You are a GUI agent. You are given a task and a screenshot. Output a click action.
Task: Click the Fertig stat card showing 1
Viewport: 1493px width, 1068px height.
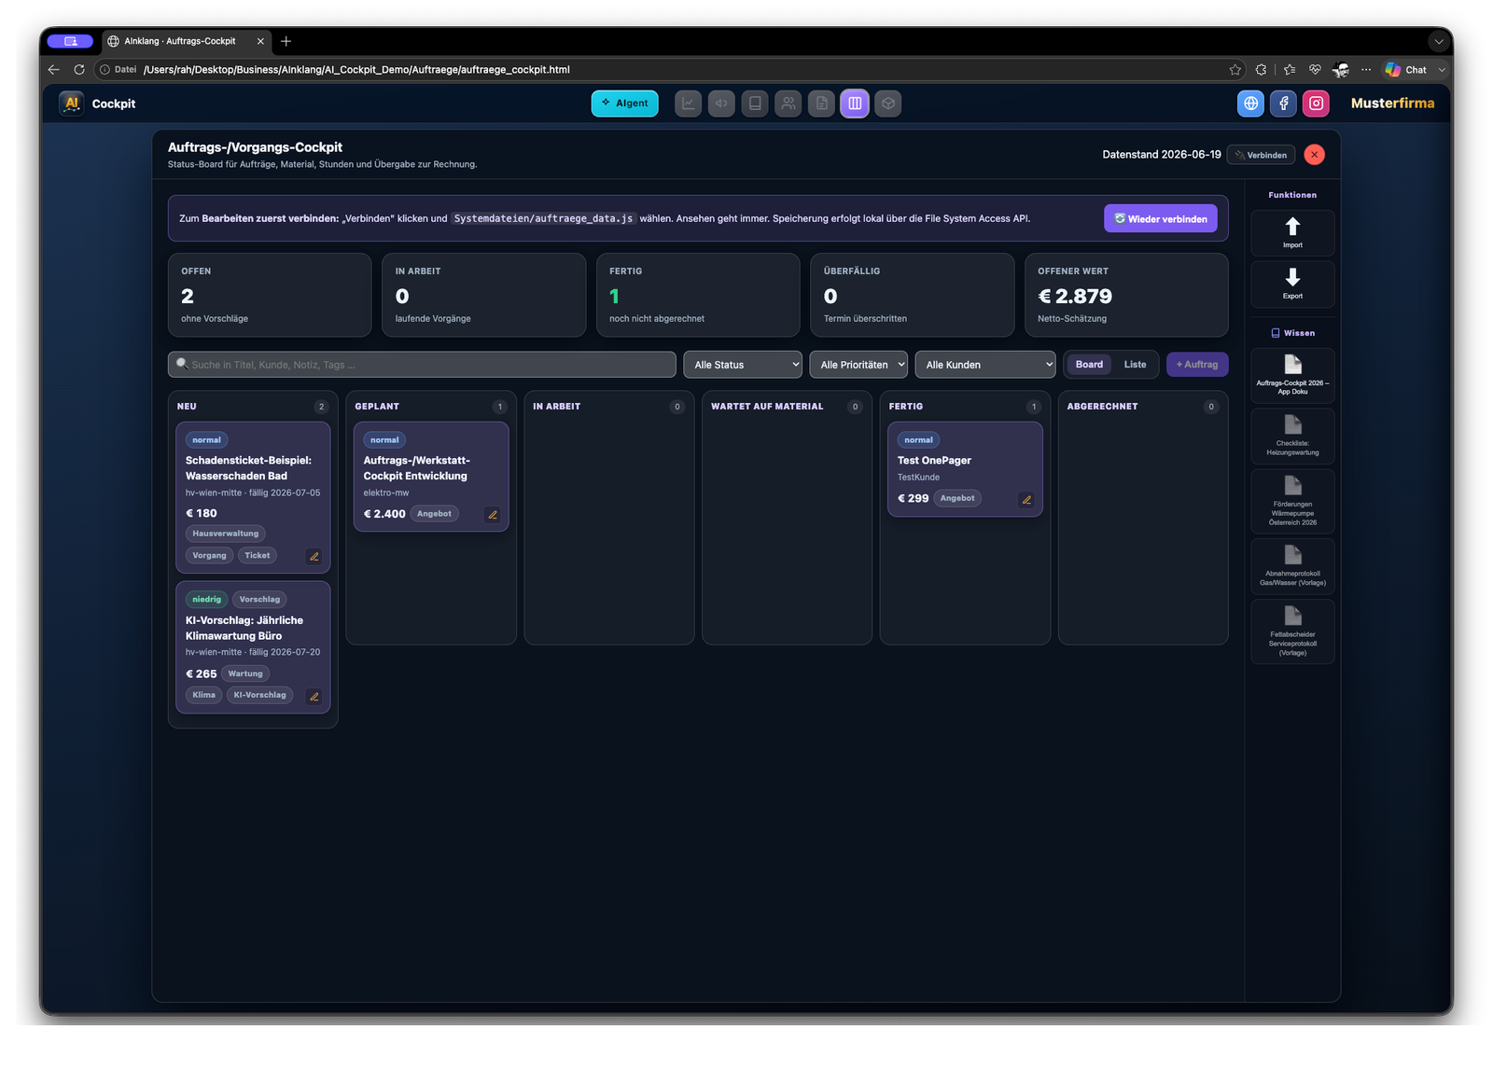pyautogui.click(x=698, y=295)
